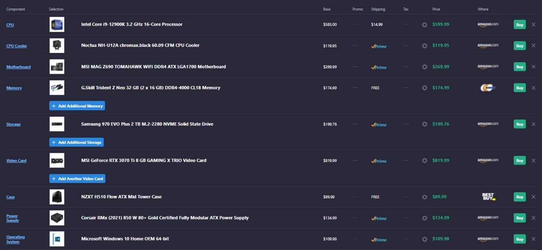Click Add Another Video Card
The height and width of the screenshot is (250, 542).
point(77,179)
